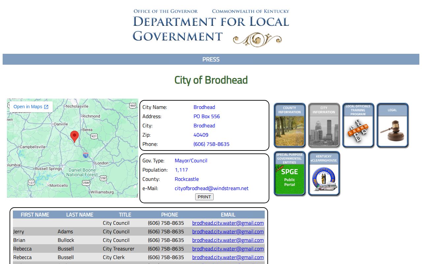
Task: Open the SPGE Public Portal tile
Action: click(289, 174)
